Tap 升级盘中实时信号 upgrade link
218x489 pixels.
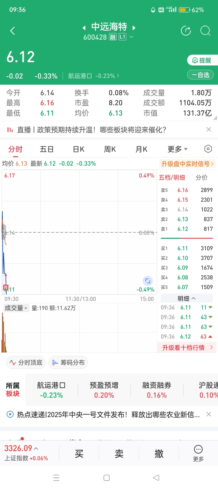[x=188, y=164]
